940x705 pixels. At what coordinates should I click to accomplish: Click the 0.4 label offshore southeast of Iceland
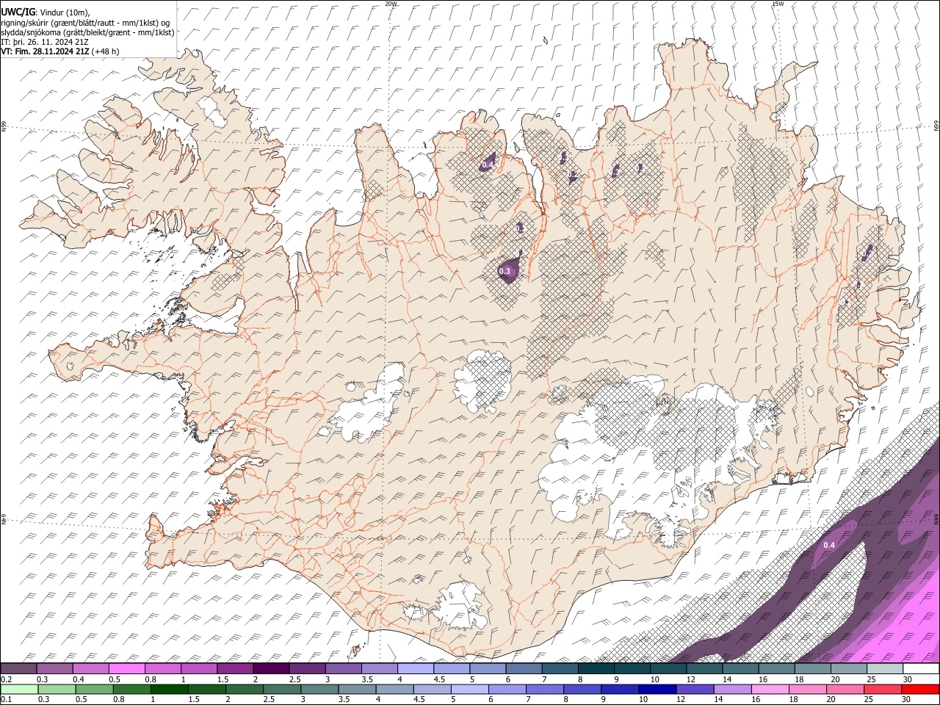click(x=829, y=545)
